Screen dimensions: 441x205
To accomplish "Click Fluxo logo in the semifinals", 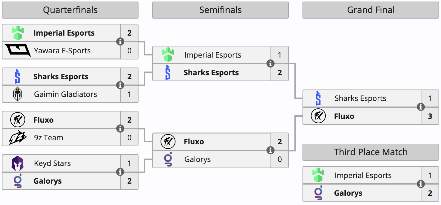I will [x=168, y=142].
